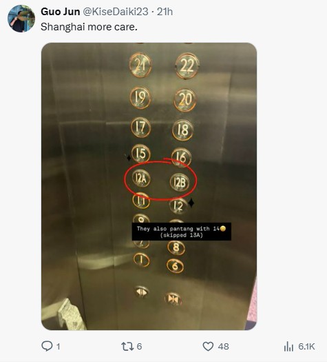Click the reply count of 1
Image resolution: width=327 pixels, height=364 pixels.
58,347
